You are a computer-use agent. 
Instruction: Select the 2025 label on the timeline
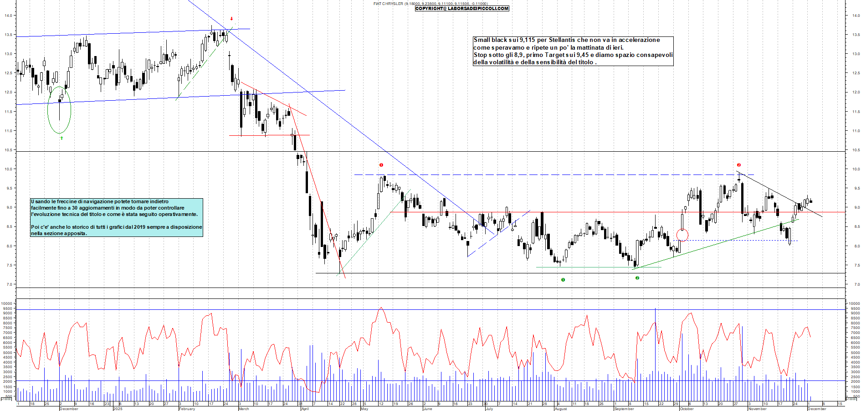tap(118, 409)
